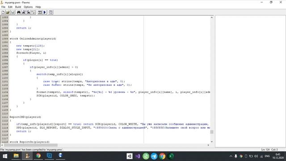Click line 1114 SPD(playerid, DLG_REPORT
286x161 pixels.
pos(113,128)
